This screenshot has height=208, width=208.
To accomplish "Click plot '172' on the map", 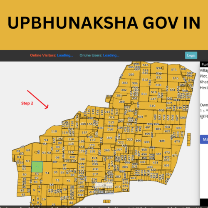I will pos(92,145).
